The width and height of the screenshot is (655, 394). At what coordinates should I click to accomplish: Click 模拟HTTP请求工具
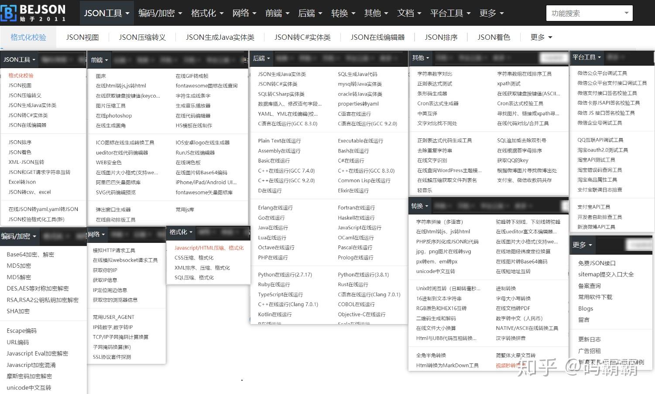pyautogui.click(x=114, y=251)
